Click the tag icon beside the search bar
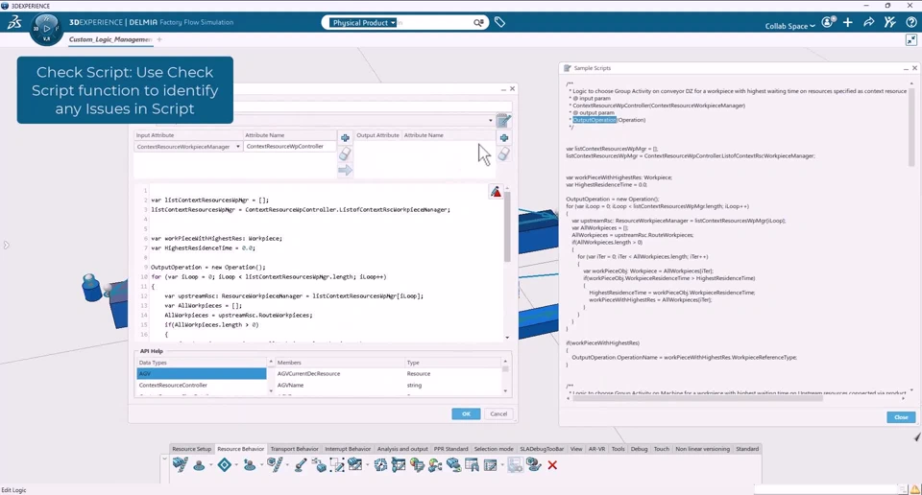 pyautogui.click(x=499, y=22)
